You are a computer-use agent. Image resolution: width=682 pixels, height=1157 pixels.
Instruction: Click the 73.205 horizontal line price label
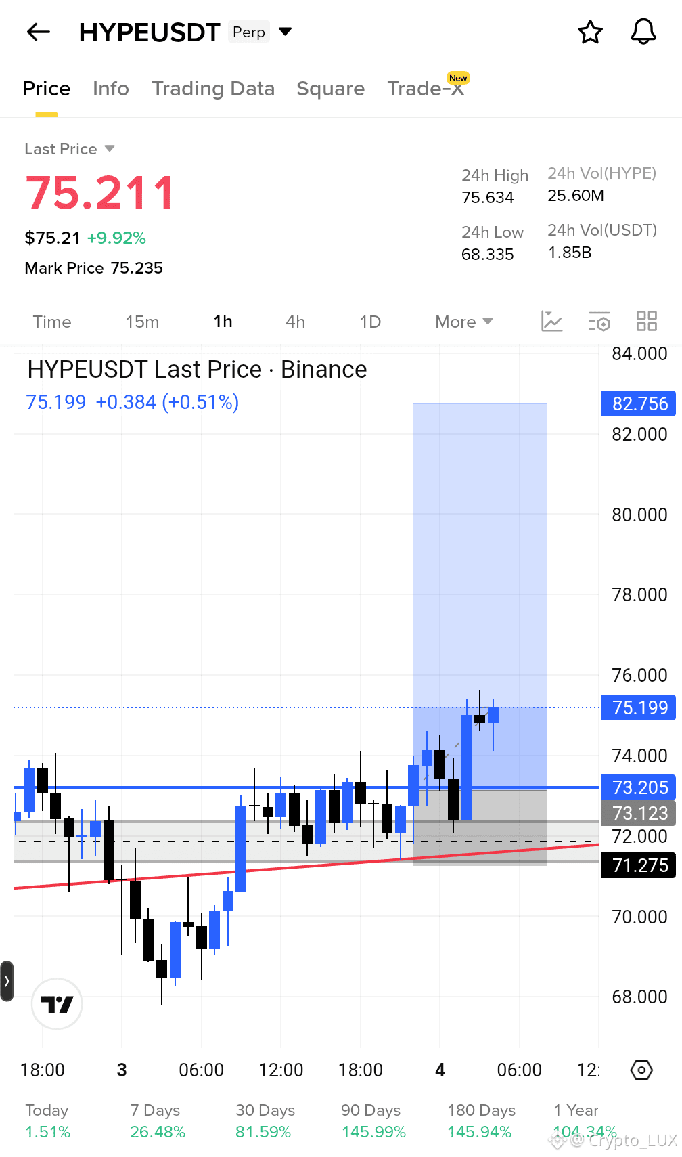coord(638,787)
